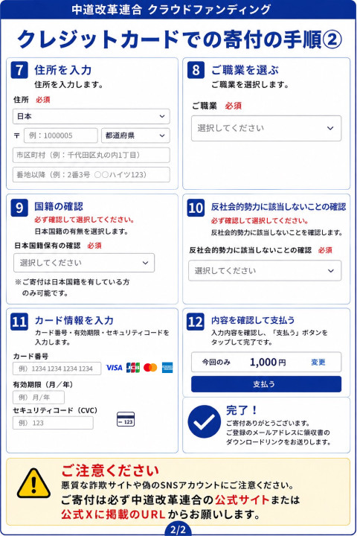Click the 有効期限 month/year input field
The image size is (357, 536).
(x=39, y=398)
